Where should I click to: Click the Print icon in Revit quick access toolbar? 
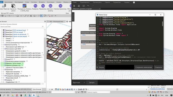(18, 16)
